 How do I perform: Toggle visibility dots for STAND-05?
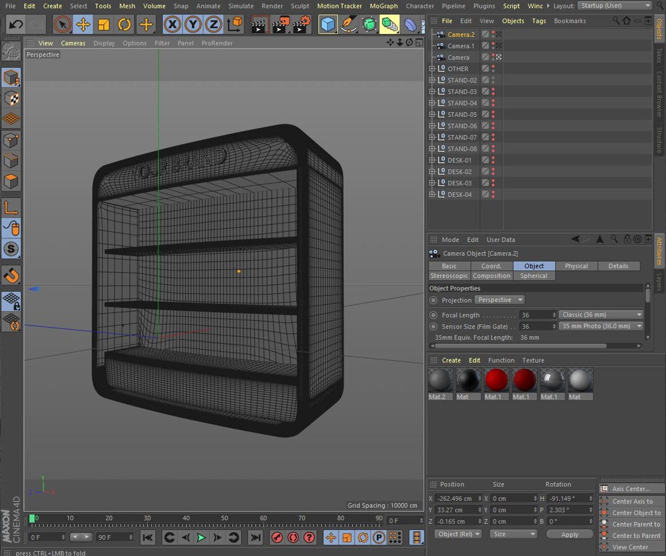493,114
